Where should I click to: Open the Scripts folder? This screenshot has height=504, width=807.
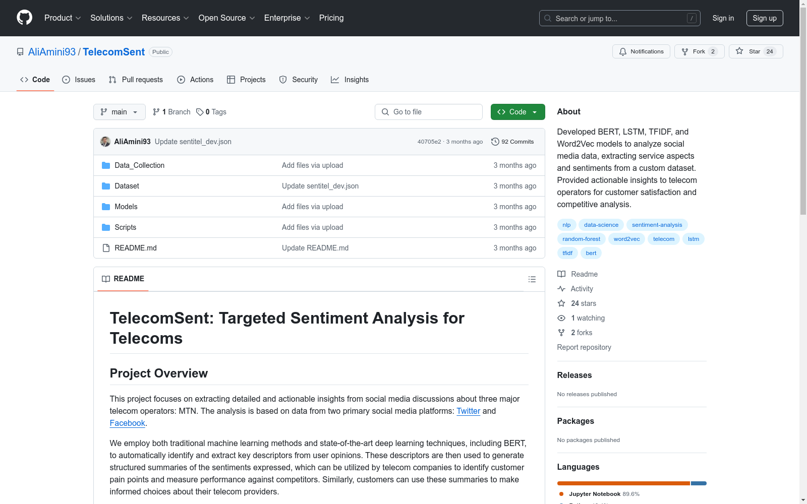(x=125, y=227)
